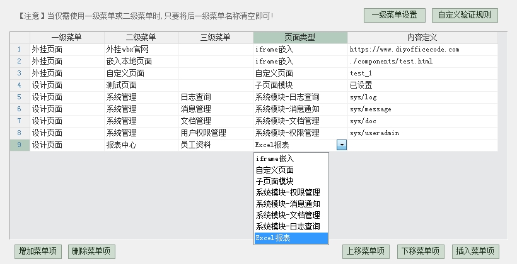Pick 系统模块-日志查询 dropdown option
The width and height of the screenshot is (517, 264).
coord(291,226)
